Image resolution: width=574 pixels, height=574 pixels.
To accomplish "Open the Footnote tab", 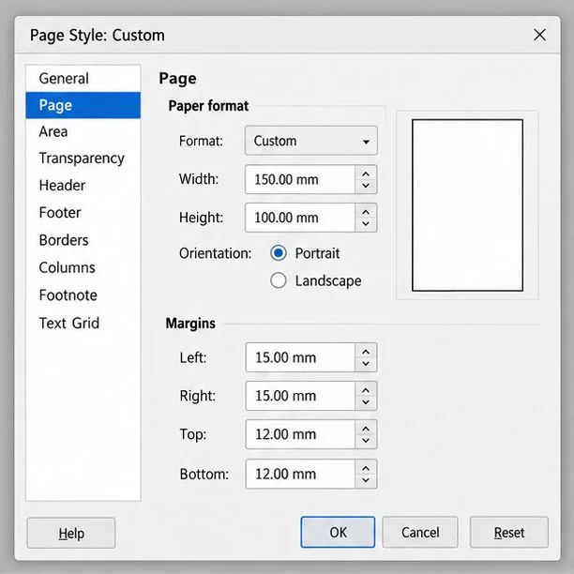I will tap(83, 295).
